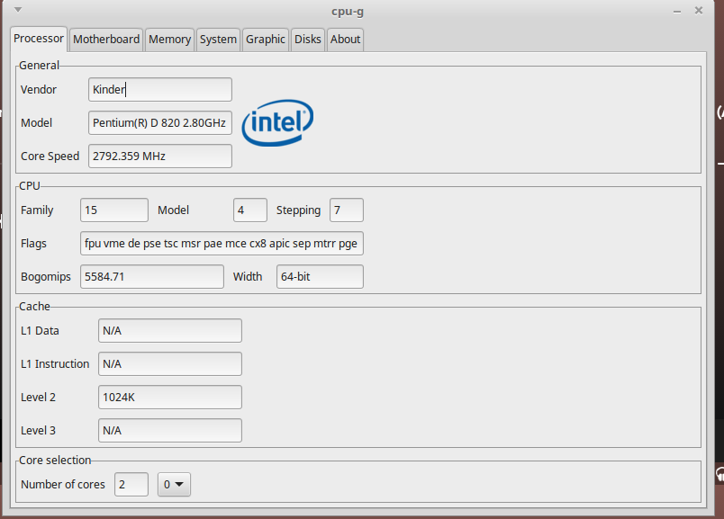The image size is (724, 519).
Task: Click the Number of cores label
Action: point(63,485)
